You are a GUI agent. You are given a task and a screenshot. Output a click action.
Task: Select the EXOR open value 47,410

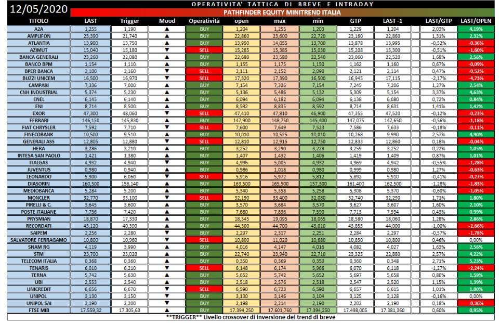pyautogui.click(x=241, y=113)
